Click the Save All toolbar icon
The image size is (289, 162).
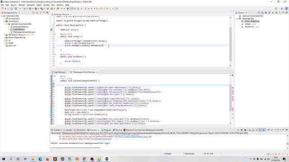[x=12, y=9]
